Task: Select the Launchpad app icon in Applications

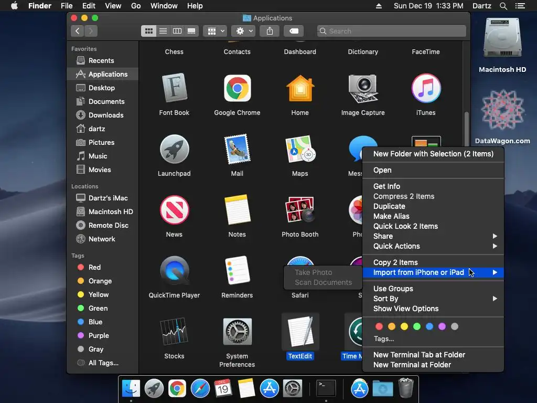Action: pyautogui.click(x=174, y=149)
